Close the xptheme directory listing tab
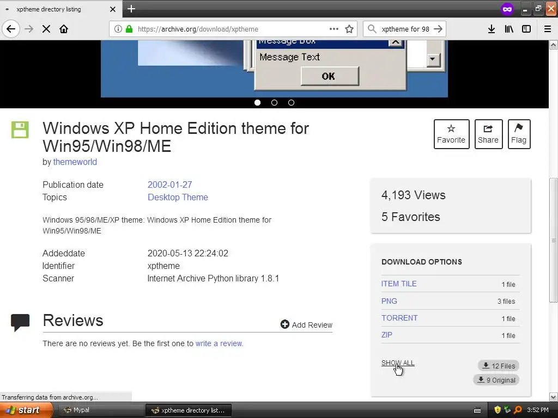This screenshot has height=418, width=558. (x=113, y=9)
